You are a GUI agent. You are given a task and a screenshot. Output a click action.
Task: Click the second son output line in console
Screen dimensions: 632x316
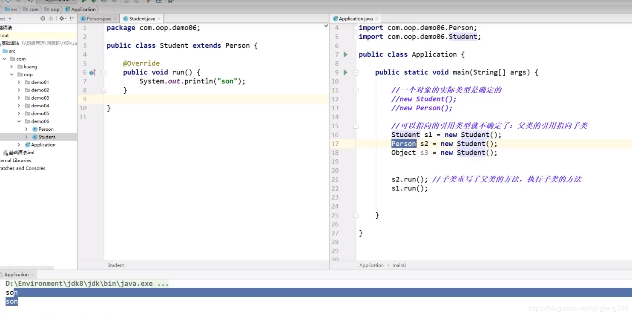pos(11,302)
